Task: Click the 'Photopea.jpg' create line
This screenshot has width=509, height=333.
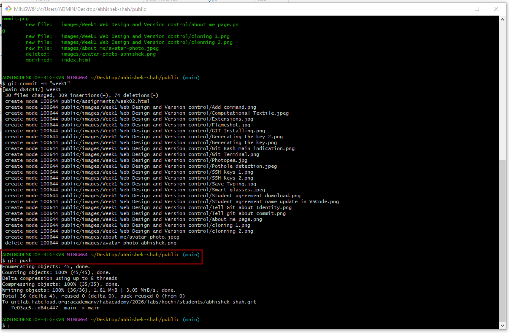Action: [x=126, y=160]
